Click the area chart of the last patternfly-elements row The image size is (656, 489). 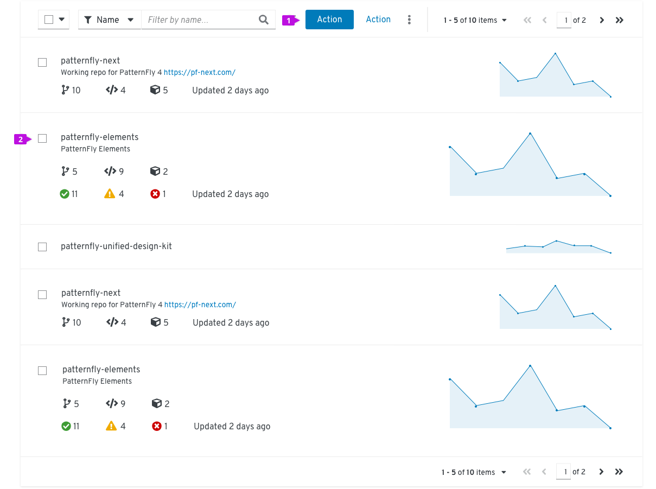click(530, 397)
